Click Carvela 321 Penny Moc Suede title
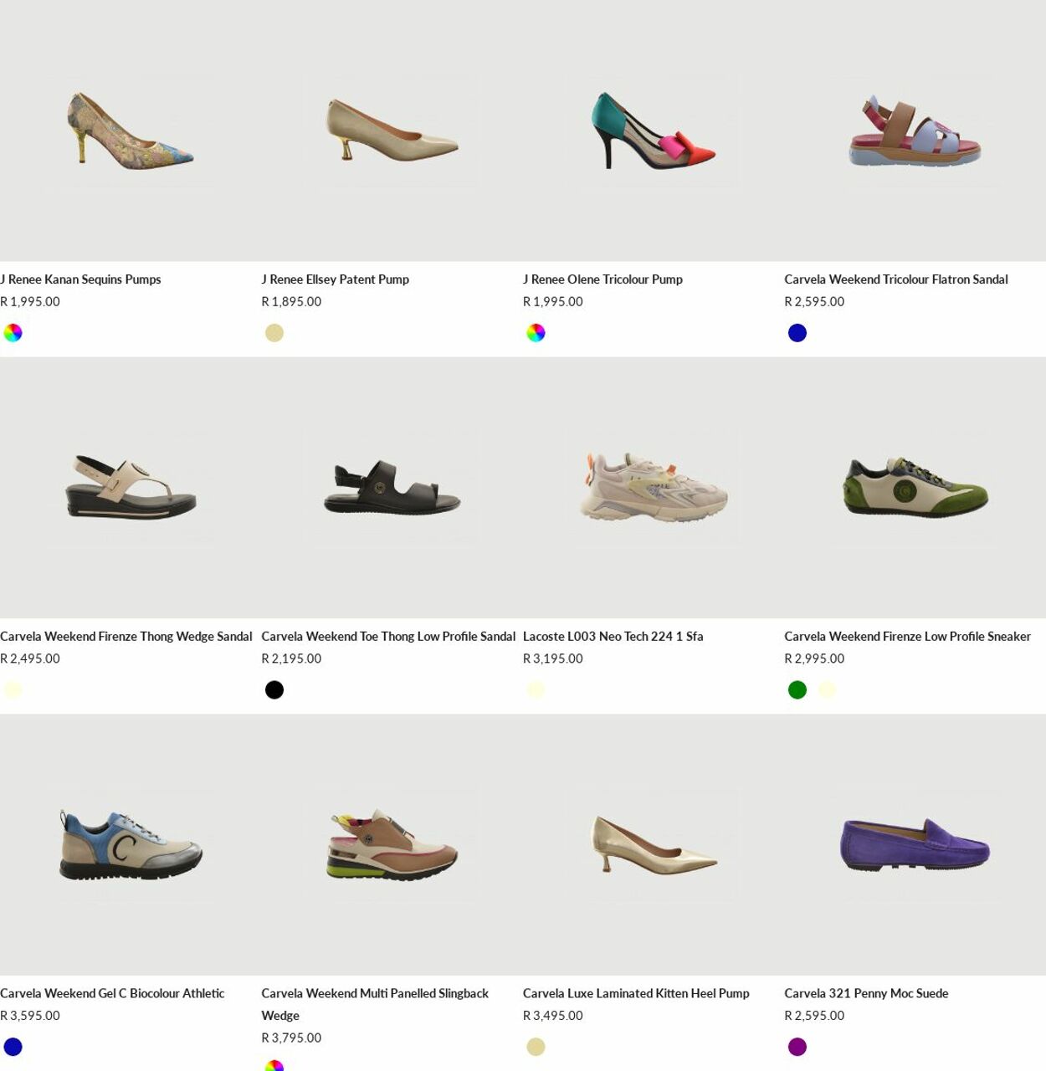 tap(866, 994)
